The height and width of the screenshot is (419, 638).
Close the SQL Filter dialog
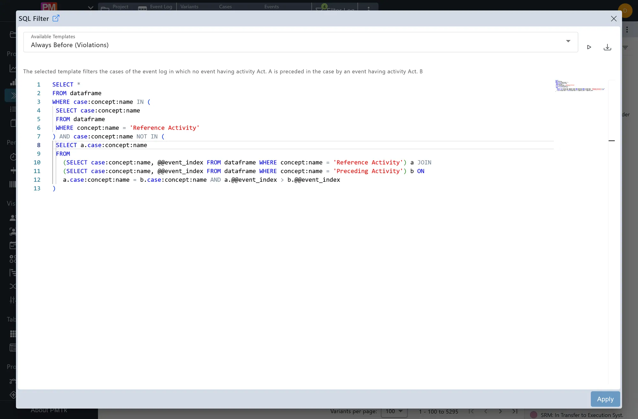click(x=613, y=18)
